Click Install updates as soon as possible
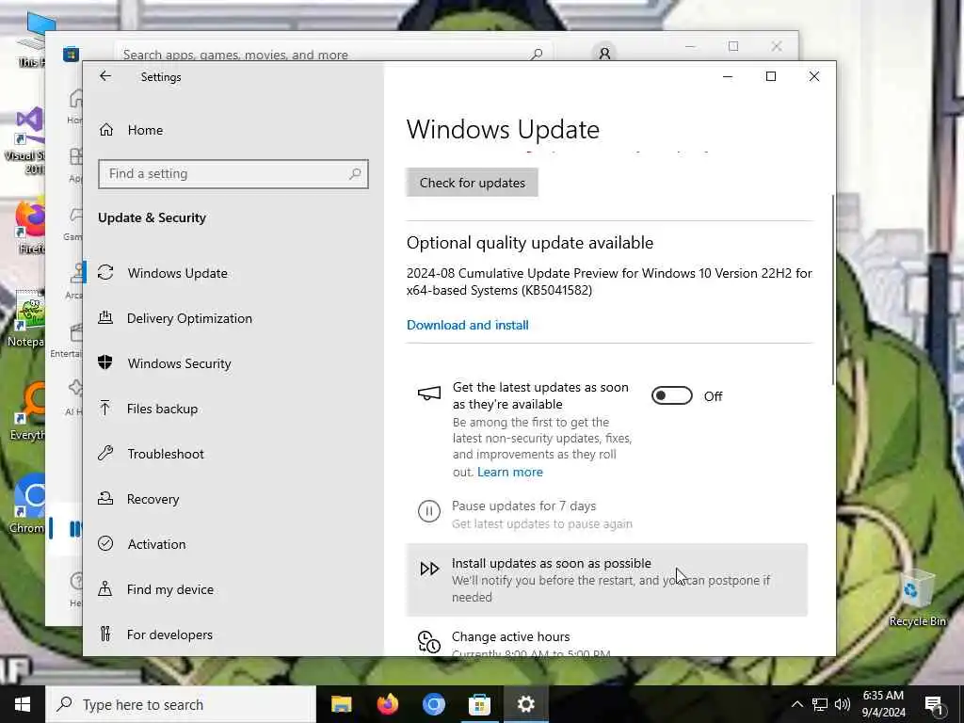Viewport: 964px width, 723px height. point(607,580)
